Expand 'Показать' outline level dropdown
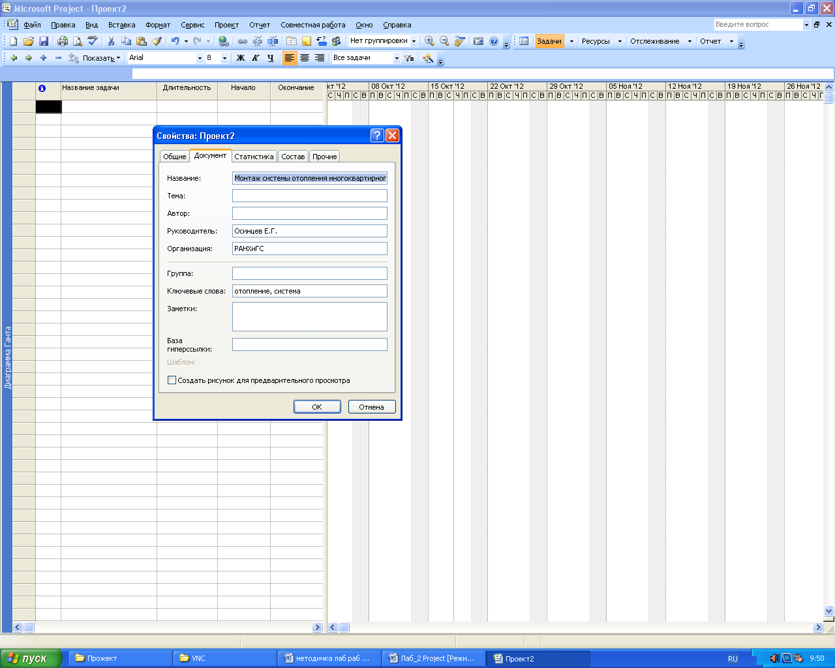 (x=101, y=58)
